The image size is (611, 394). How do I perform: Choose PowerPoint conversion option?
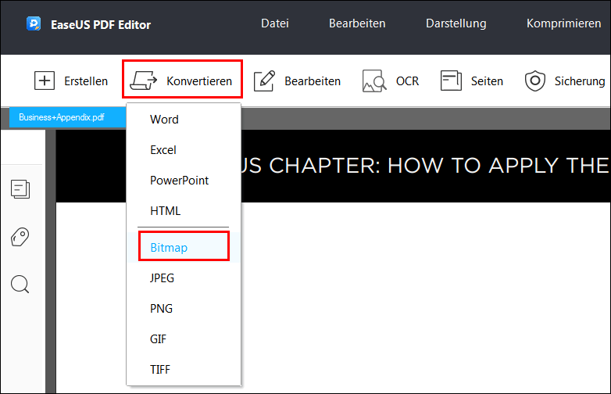pos(184,180)
